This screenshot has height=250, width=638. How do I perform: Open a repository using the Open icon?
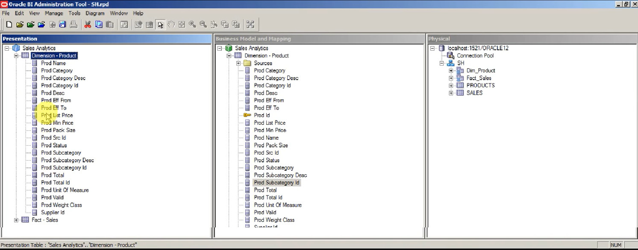20,24
